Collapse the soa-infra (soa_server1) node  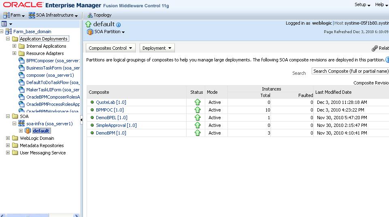tap(15, 123)
